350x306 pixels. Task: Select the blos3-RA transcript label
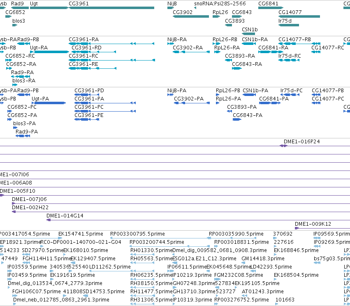click(x=24, y=81)
